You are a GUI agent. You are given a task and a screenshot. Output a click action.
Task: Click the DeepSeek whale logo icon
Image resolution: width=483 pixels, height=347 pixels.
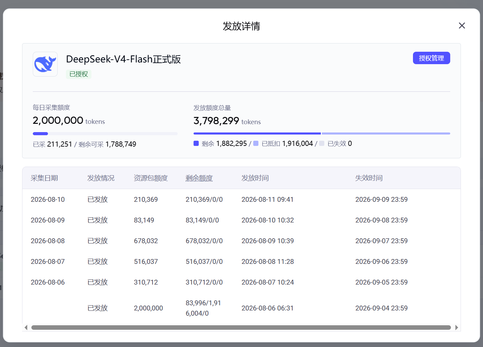pyautogui.click(x=45, y=64)
